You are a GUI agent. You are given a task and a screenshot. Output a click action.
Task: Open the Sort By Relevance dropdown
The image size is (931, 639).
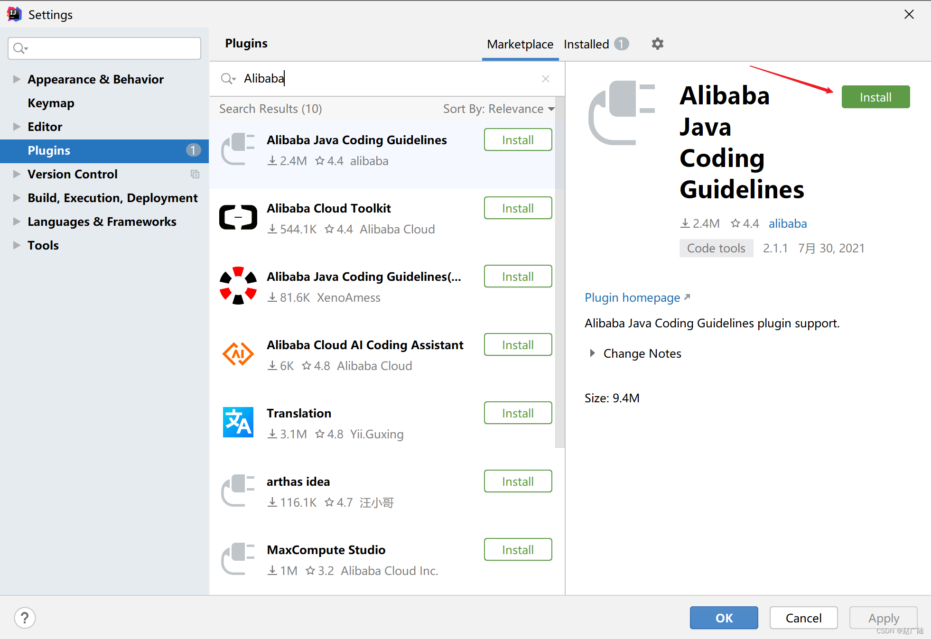(498, 109)
